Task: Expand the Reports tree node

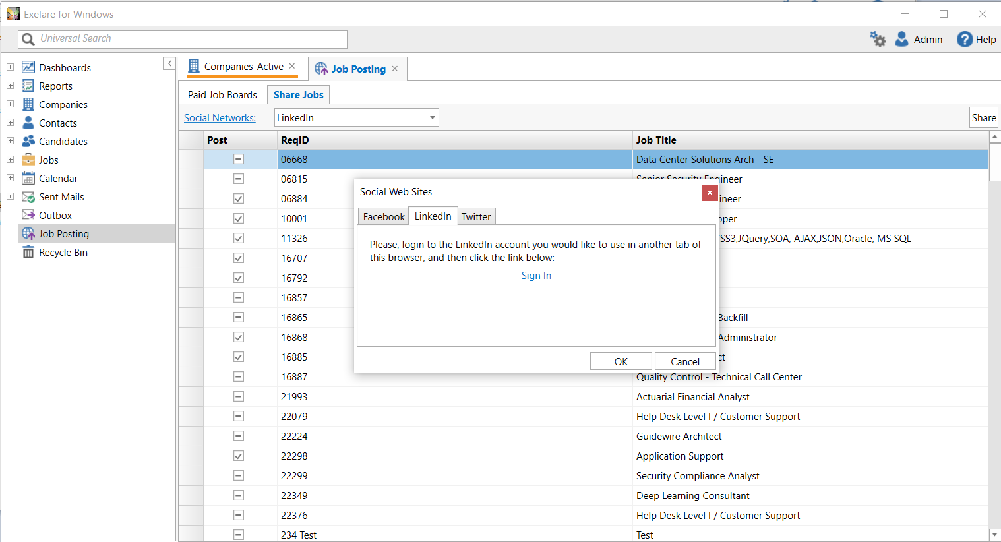Action: (10, 86)
